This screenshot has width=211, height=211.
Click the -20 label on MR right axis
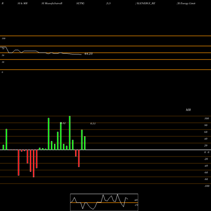pos(206,159)
